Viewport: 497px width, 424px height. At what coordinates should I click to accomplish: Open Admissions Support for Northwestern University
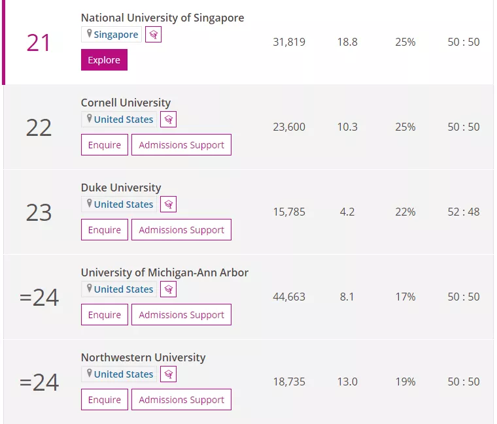[x=181, y=400]
